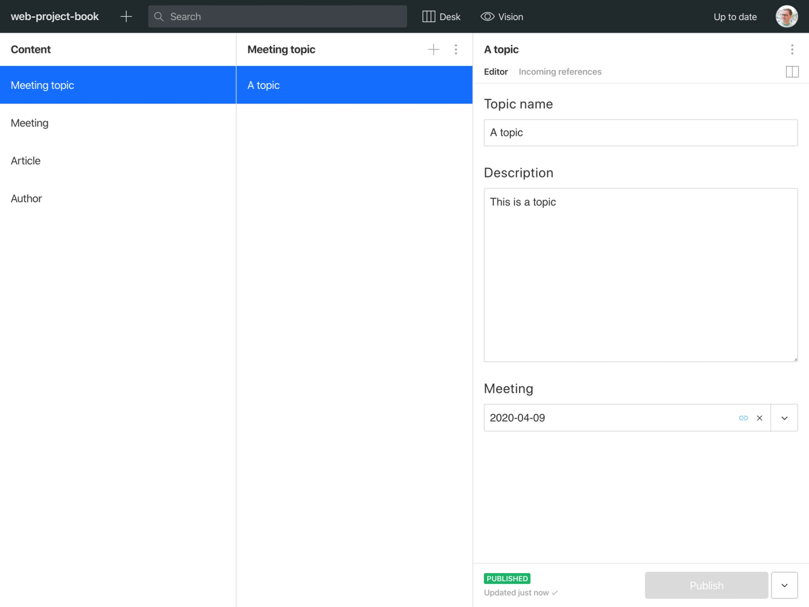The height and width of the screenshot is (607, 809).
Task: Switch to the Editor tab
Action: 496,72
